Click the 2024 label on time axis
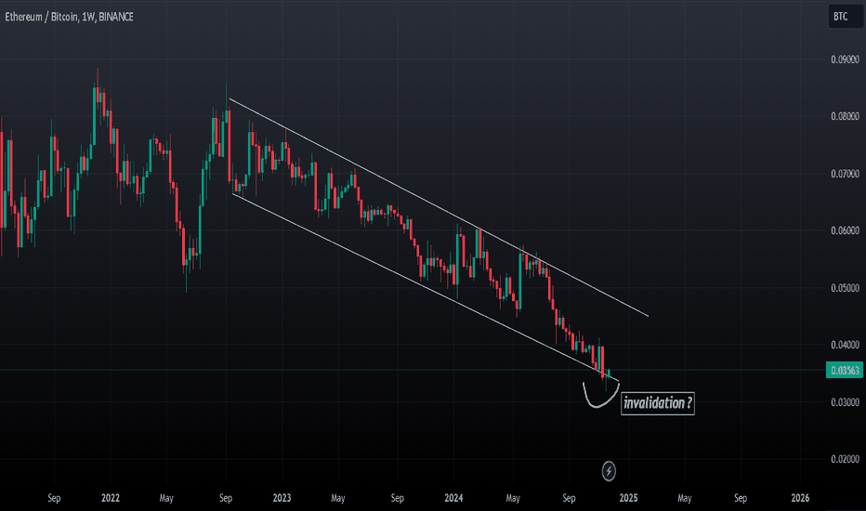 [453, 498]
